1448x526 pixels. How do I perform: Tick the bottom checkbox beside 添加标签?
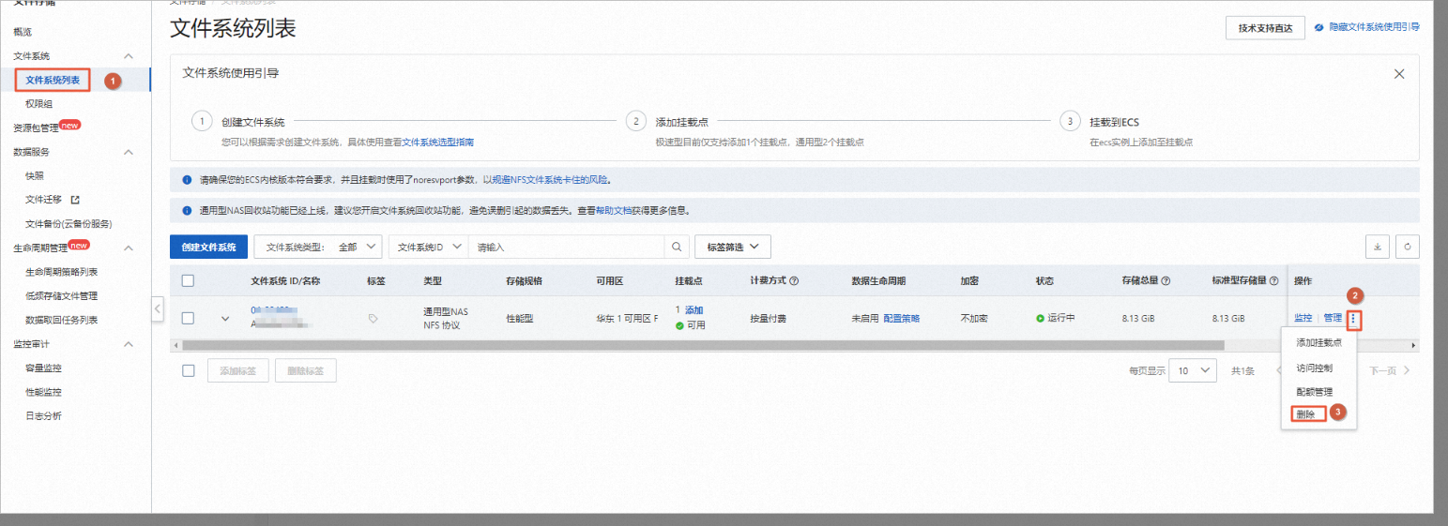click(x=188, y=370)
